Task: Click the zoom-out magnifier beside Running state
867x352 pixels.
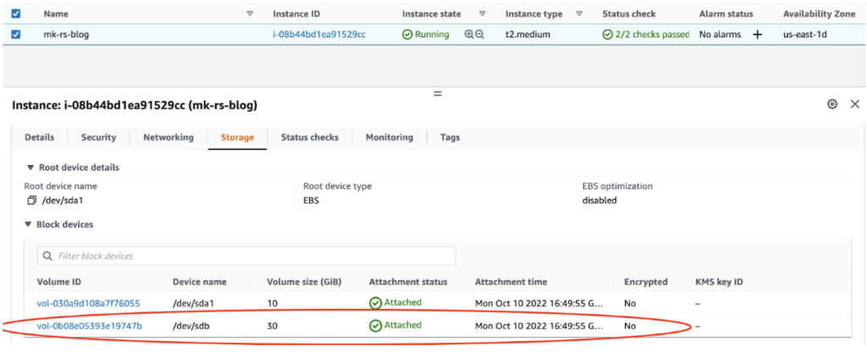Action: pyautogui.click(x=480, y=35)
